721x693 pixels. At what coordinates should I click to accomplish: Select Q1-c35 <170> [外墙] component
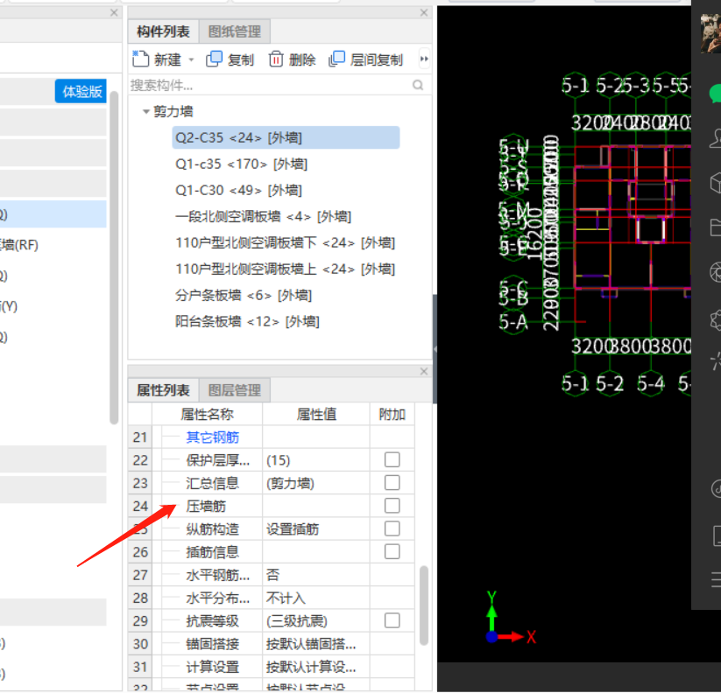coord(241,164)
